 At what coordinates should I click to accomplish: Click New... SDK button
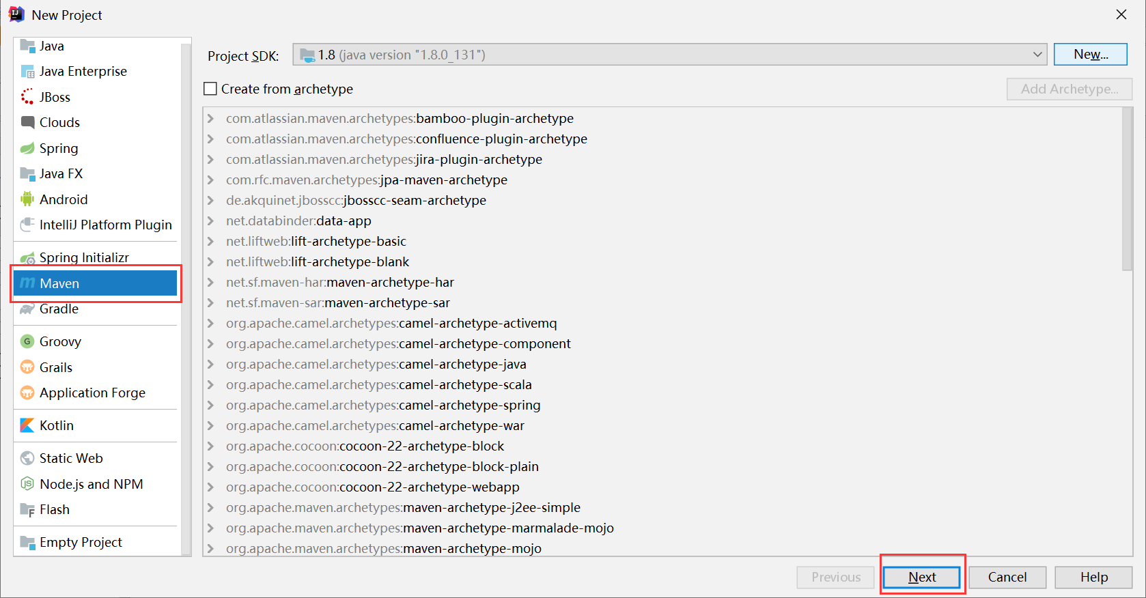point(1091,55)
